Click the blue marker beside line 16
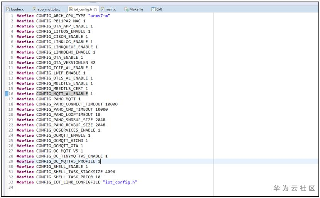Screen dimensions: 320x198 7,93
